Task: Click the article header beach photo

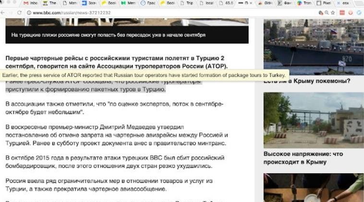Action: (x=127, y=22)
